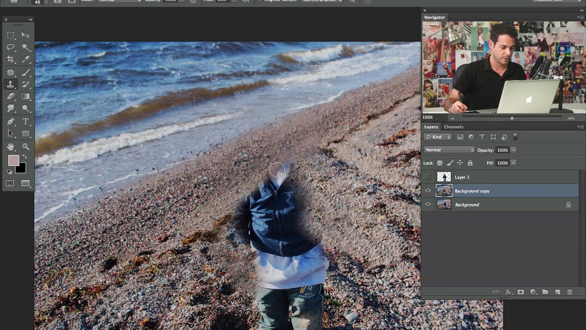Select the Eyedropper tool
The image size is (586, 330).
pyautogui.click(x=26, y=59)
